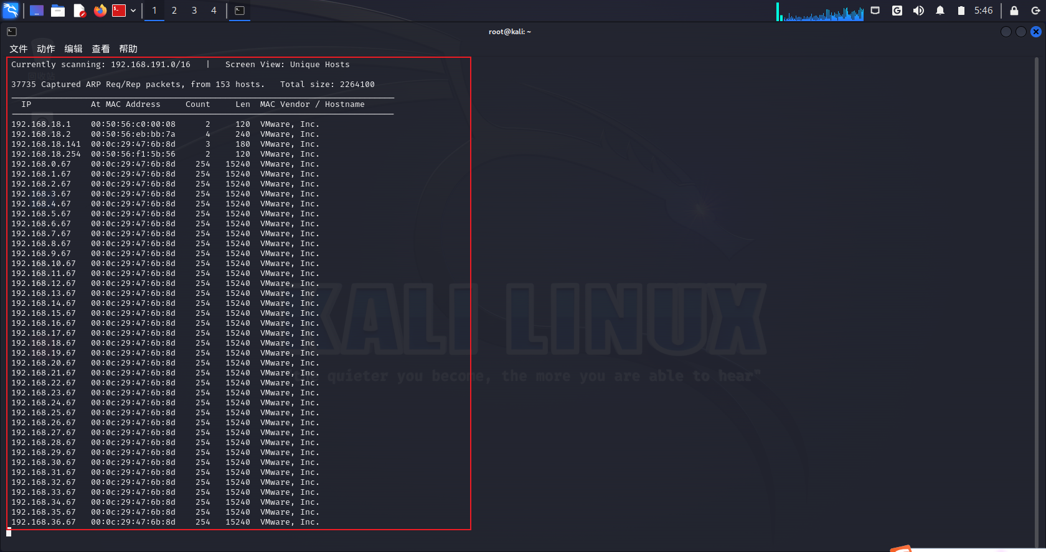The image size is (1046, 552).
Task: Click the MAC address 00:50:56:f1:5b:56
Action: 133,154
